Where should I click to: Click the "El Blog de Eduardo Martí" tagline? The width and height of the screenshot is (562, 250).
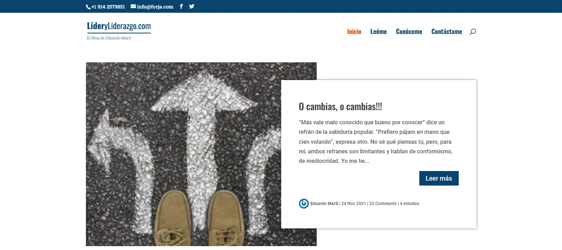coord(109,38)
